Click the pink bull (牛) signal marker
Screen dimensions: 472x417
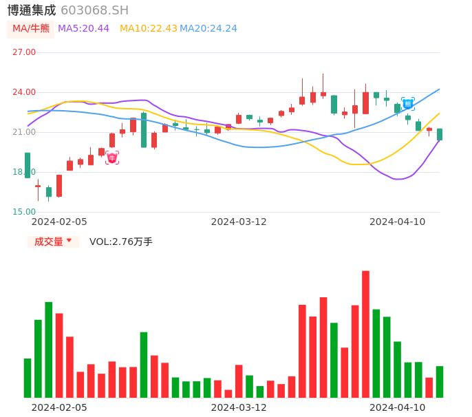112,158
